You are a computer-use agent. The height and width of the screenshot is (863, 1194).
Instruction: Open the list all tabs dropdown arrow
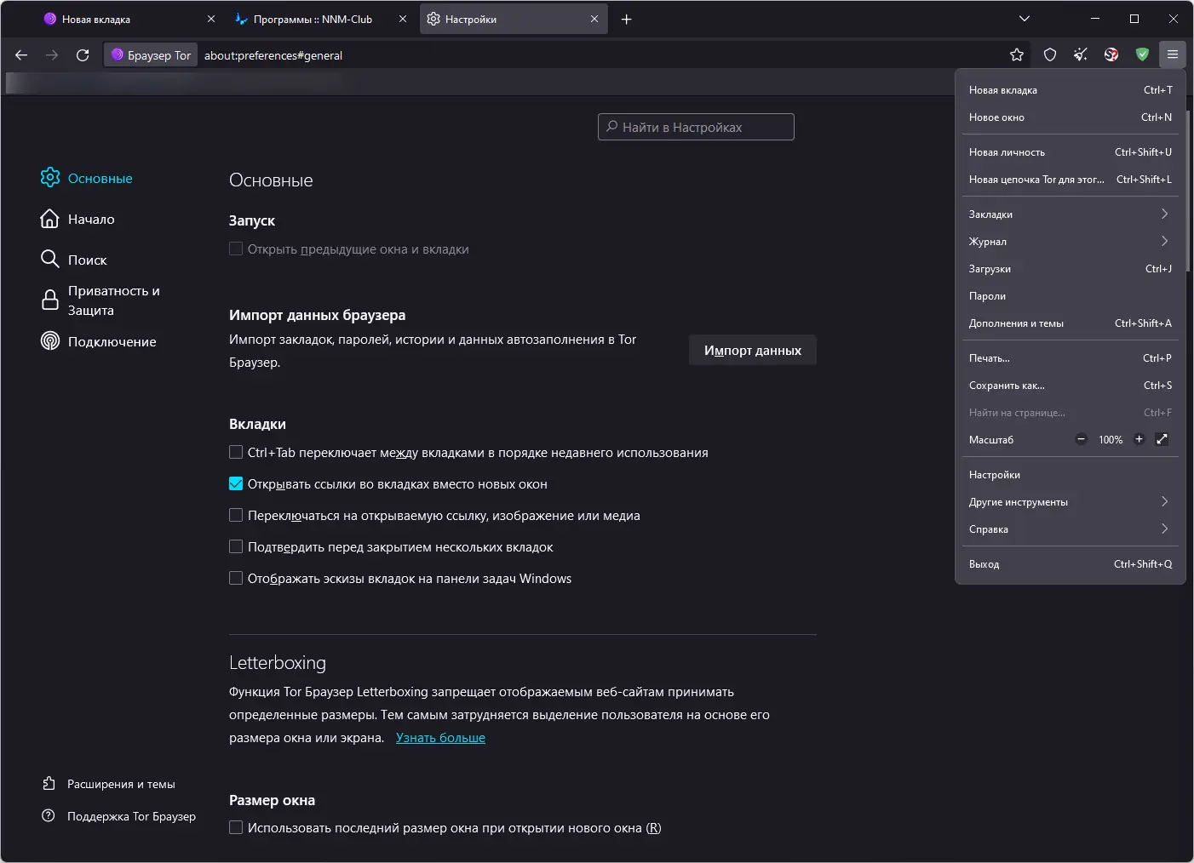[x=1025, y=19]
